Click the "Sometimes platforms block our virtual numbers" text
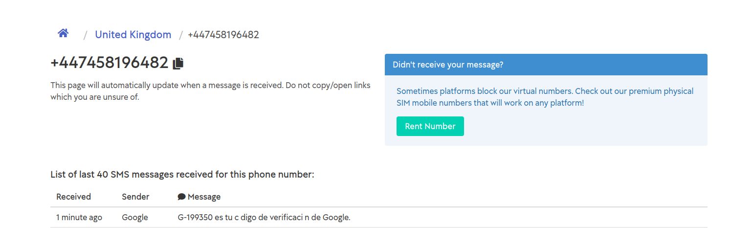 tap(484, 91)
